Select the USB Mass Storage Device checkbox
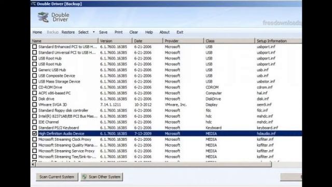The image size is (332, 187). pos(35,82)
